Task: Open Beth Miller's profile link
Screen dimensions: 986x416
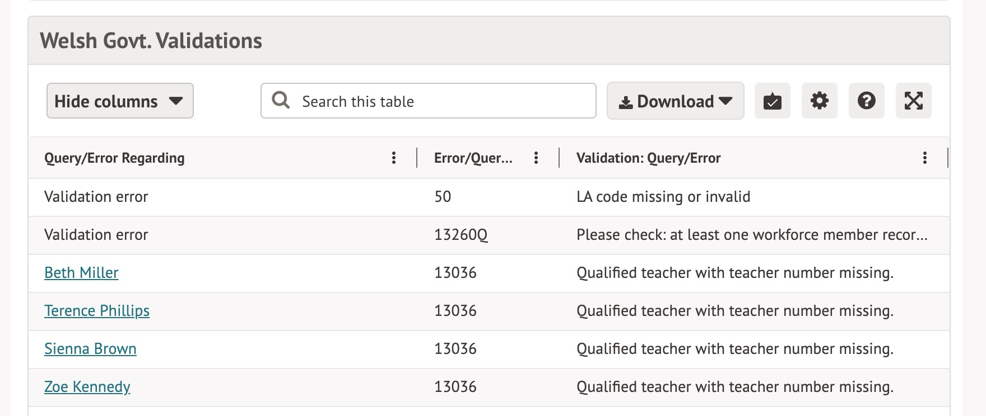Action: (x=81, y=273)
